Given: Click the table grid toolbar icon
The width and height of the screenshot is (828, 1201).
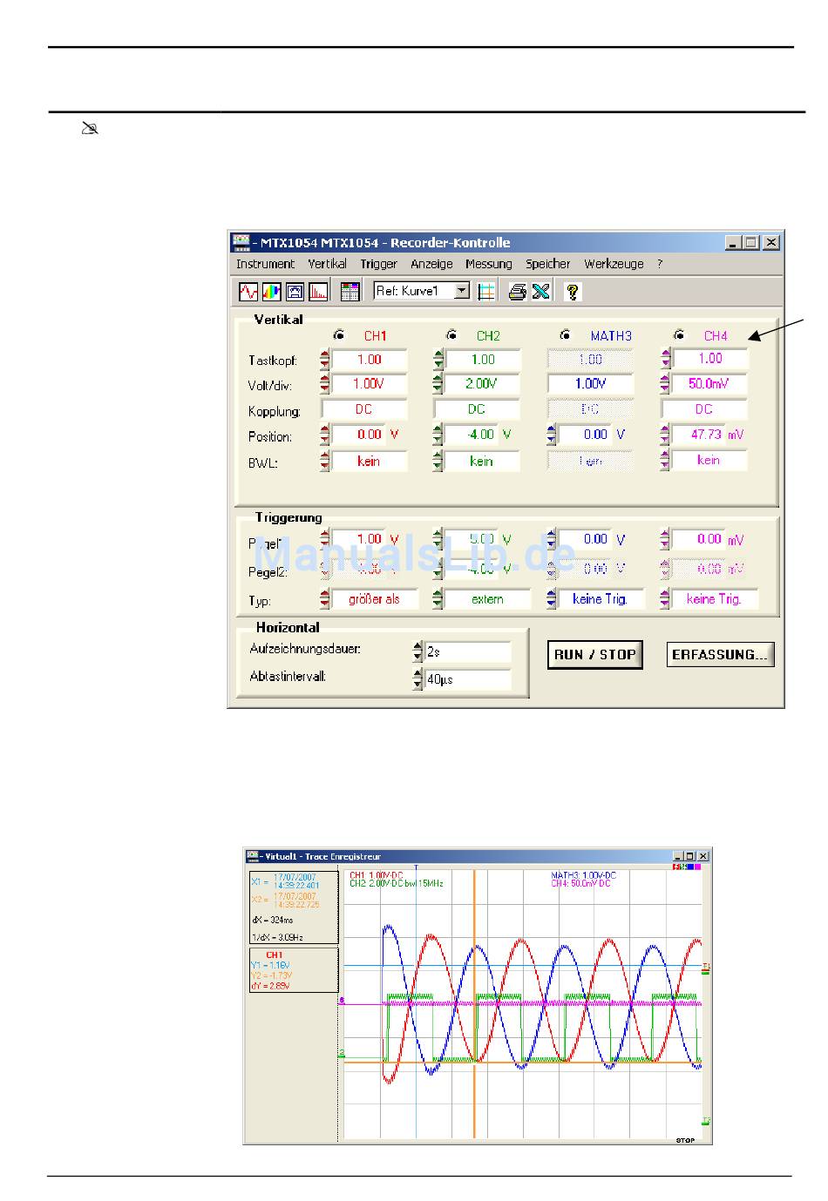Looking at the screenshot, I should pyautogui.click(x=350, y=292).
